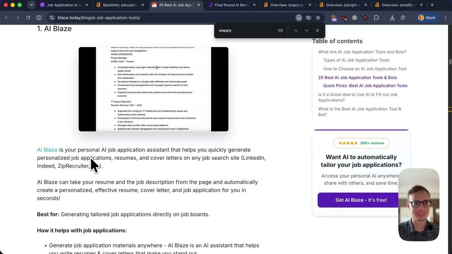The height and width of the screenshot is (254, 452).
Task: Open a new browser tab
Action: click(x=432, y=5)
